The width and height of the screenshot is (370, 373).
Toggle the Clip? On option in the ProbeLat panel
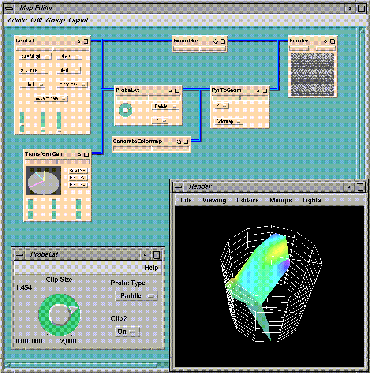click(x=127, y=332)
